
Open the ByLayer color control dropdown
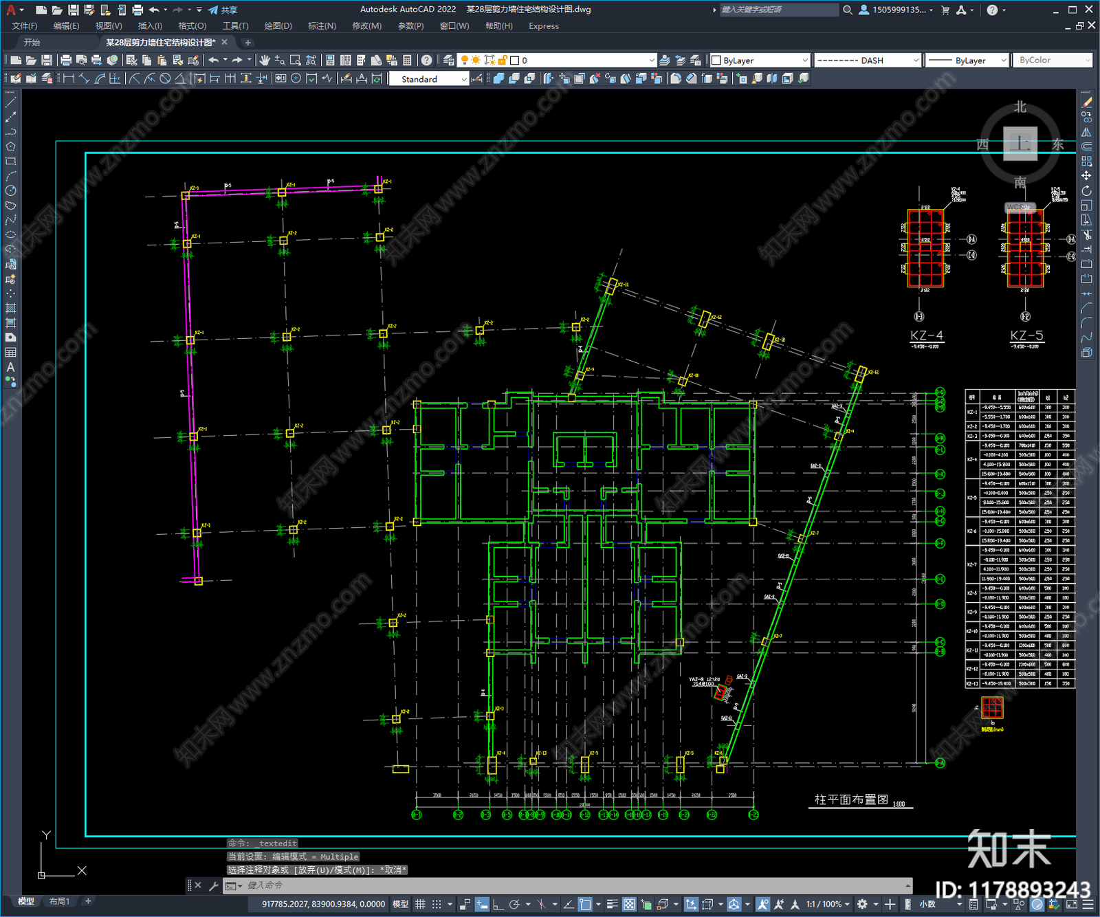pyautogui.click(x=760, y=60)
